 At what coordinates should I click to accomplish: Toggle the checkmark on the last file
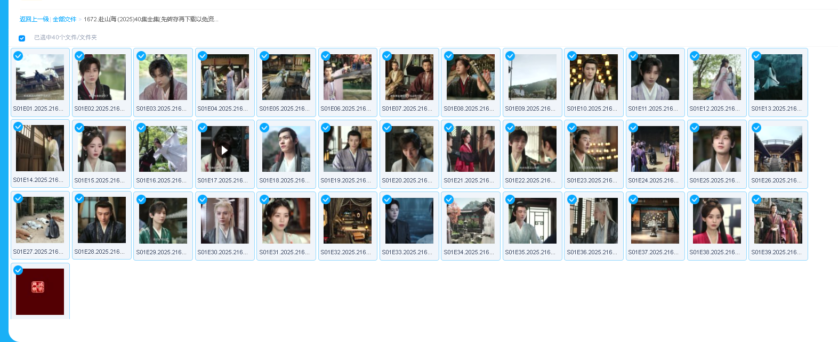click(x=18, y=270)
